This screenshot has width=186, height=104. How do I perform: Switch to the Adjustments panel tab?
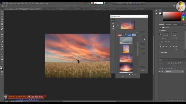[169, 24]
